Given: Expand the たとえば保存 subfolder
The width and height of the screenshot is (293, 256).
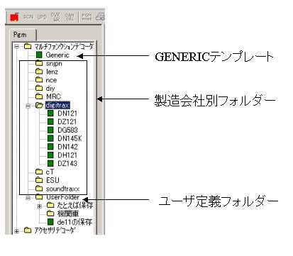Looking at the screenshot, I should (x=40, y=206).
